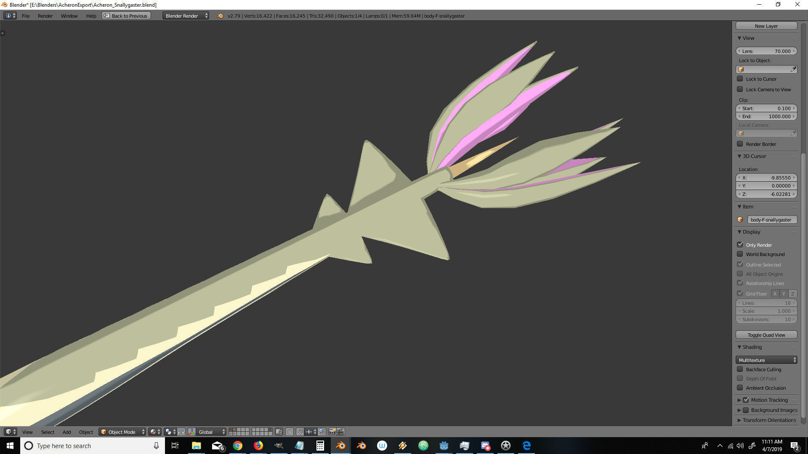Click OpenGL render image camera icon
The width and height of the screenshot is (808, 454).
(332, 432)
